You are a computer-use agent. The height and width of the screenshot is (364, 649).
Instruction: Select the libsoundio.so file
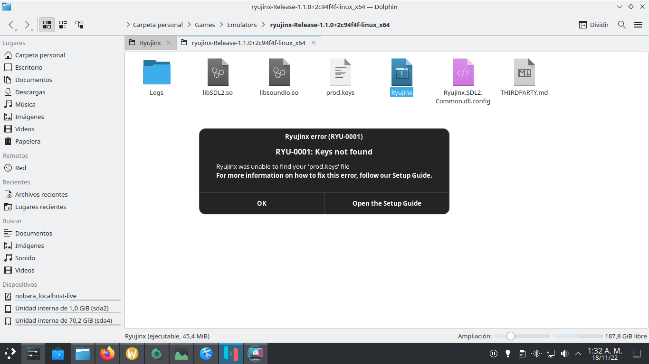(279, 77)
